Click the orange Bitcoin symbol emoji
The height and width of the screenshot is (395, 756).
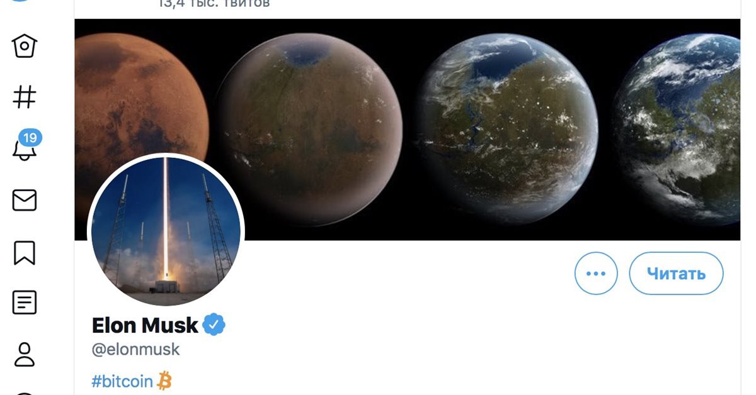coord(164,381)
